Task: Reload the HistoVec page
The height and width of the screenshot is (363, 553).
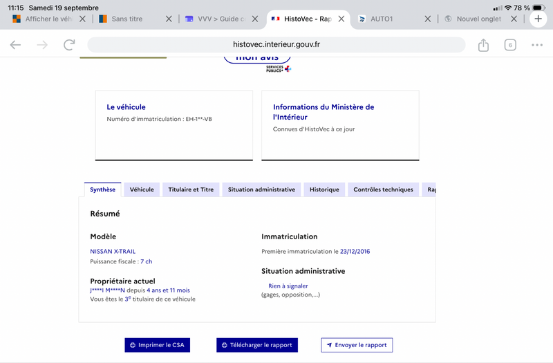Action: click(69, 45)
